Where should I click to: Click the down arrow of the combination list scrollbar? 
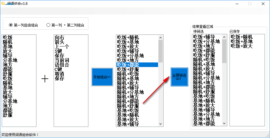pos(160,124)
